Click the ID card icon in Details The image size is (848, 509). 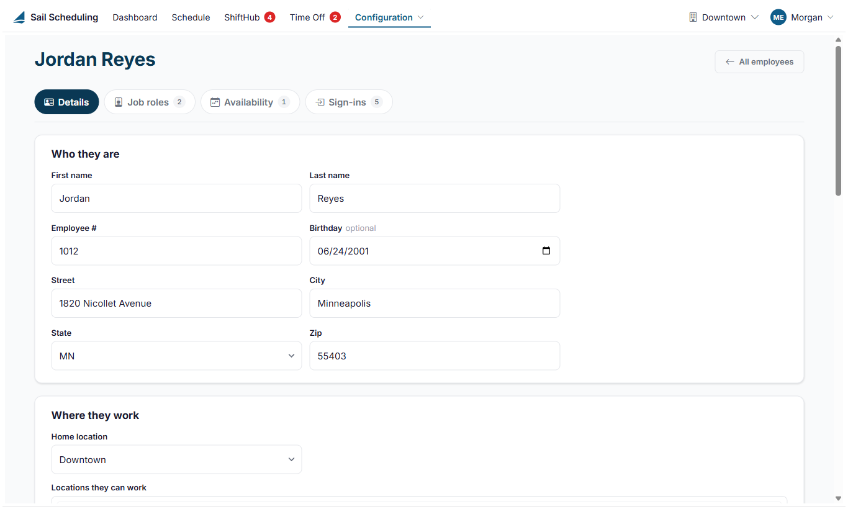[x=49, y=102]
